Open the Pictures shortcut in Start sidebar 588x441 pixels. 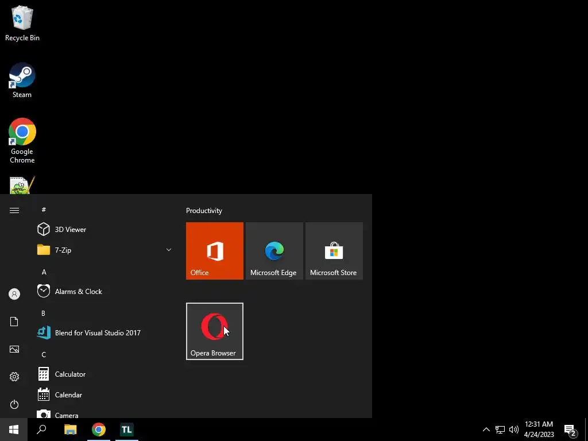tap(14, 349)
